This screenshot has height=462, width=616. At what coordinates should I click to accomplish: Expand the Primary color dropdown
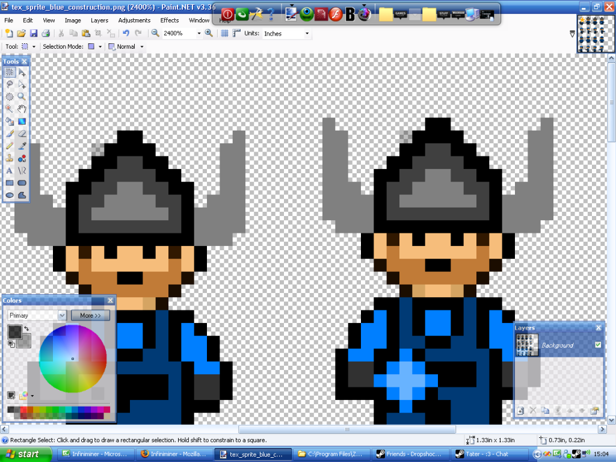[62, 315]
